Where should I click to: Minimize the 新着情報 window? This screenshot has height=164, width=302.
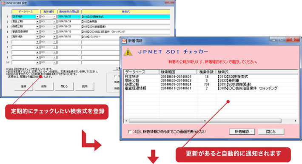(274, 40)
